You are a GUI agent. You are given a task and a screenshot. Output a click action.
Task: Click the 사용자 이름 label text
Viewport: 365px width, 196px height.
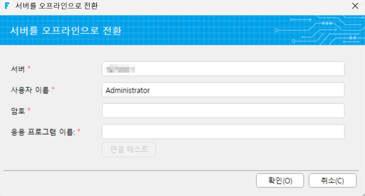pos(30,90)
